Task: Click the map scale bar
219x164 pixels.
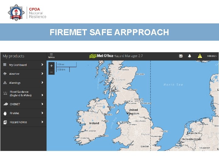Action: click(66, 67)
